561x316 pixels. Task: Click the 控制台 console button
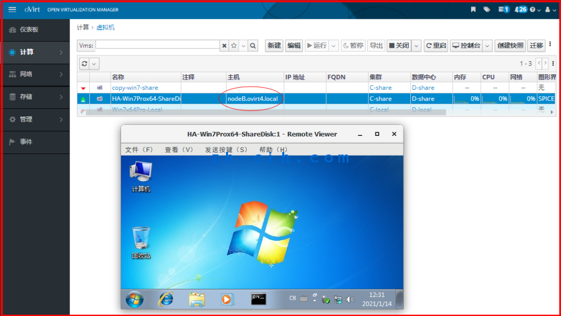(x=466, y=46)
